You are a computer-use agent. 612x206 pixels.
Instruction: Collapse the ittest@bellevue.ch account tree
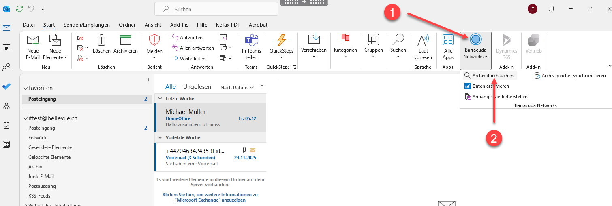coord(25,119)
